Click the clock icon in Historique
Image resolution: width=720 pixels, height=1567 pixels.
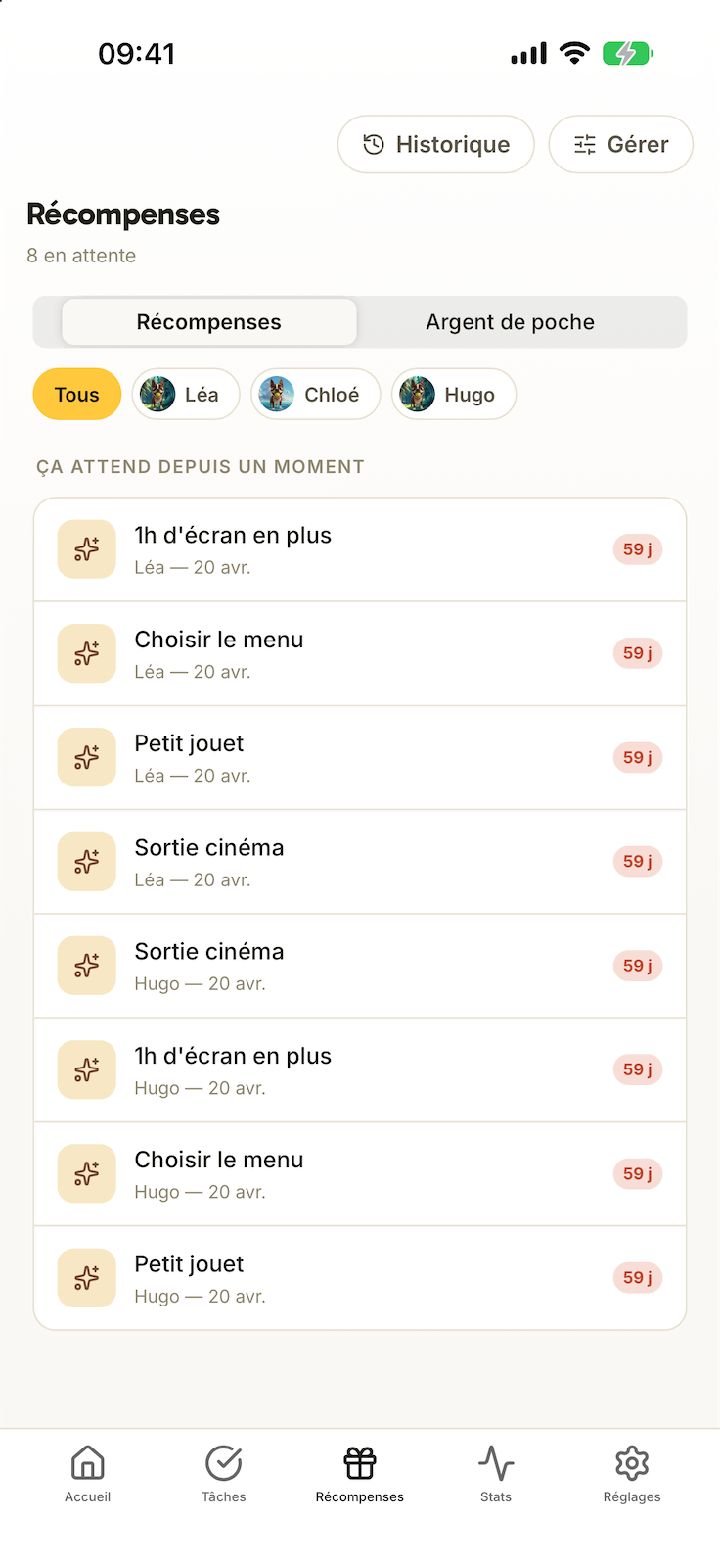pos(374,145)
